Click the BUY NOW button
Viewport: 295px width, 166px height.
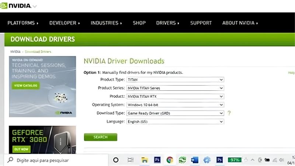(x=21, y=149)
